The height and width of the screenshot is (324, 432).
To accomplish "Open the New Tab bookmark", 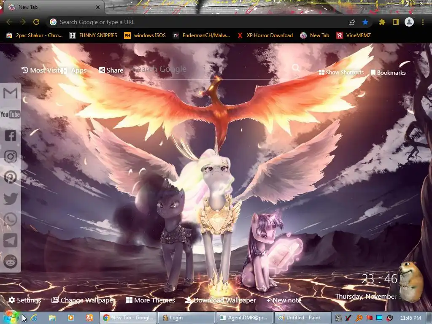I will [x=314, y=35].
